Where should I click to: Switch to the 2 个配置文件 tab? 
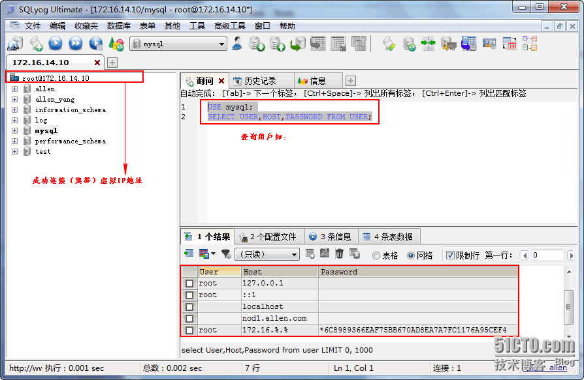(269, 237)
